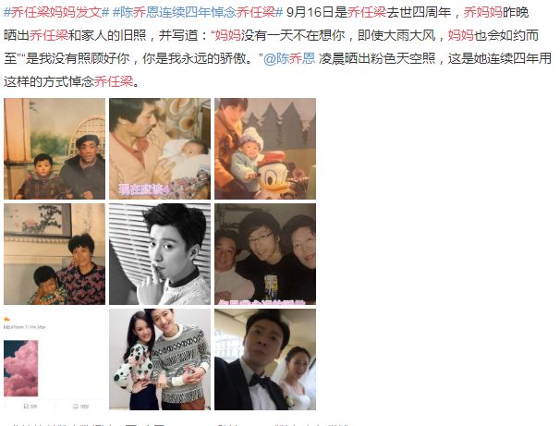Open thumbnail of woman in floral sweater
The height and width of the screenshot is (426, 560).
point(55,254)
